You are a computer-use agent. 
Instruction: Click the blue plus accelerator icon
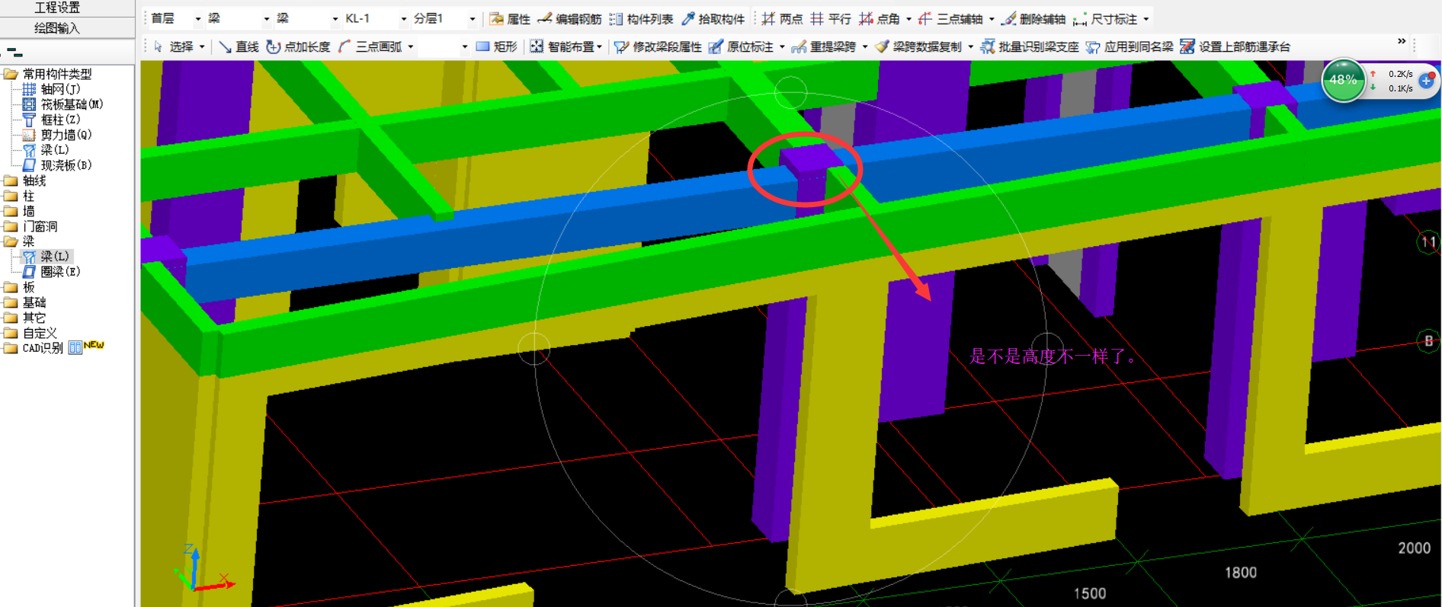pyautogui.click(x=1427, y=80)
